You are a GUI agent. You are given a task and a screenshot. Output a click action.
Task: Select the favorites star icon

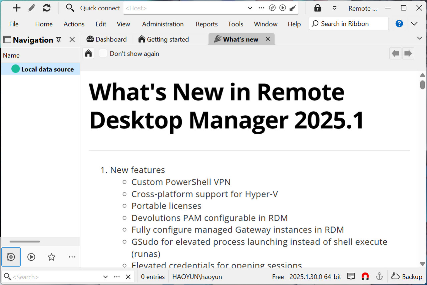[51, 257]
